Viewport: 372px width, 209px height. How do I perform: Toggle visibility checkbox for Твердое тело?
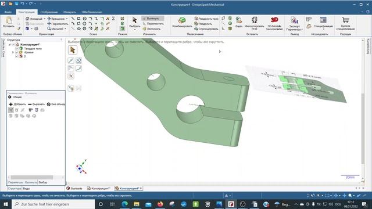point(17,48)
